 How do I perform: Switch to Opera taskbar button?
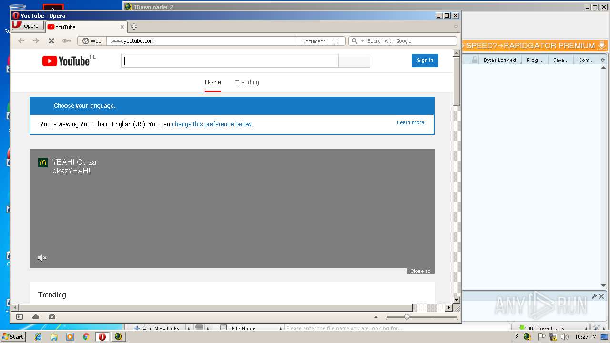pos(102,337)
